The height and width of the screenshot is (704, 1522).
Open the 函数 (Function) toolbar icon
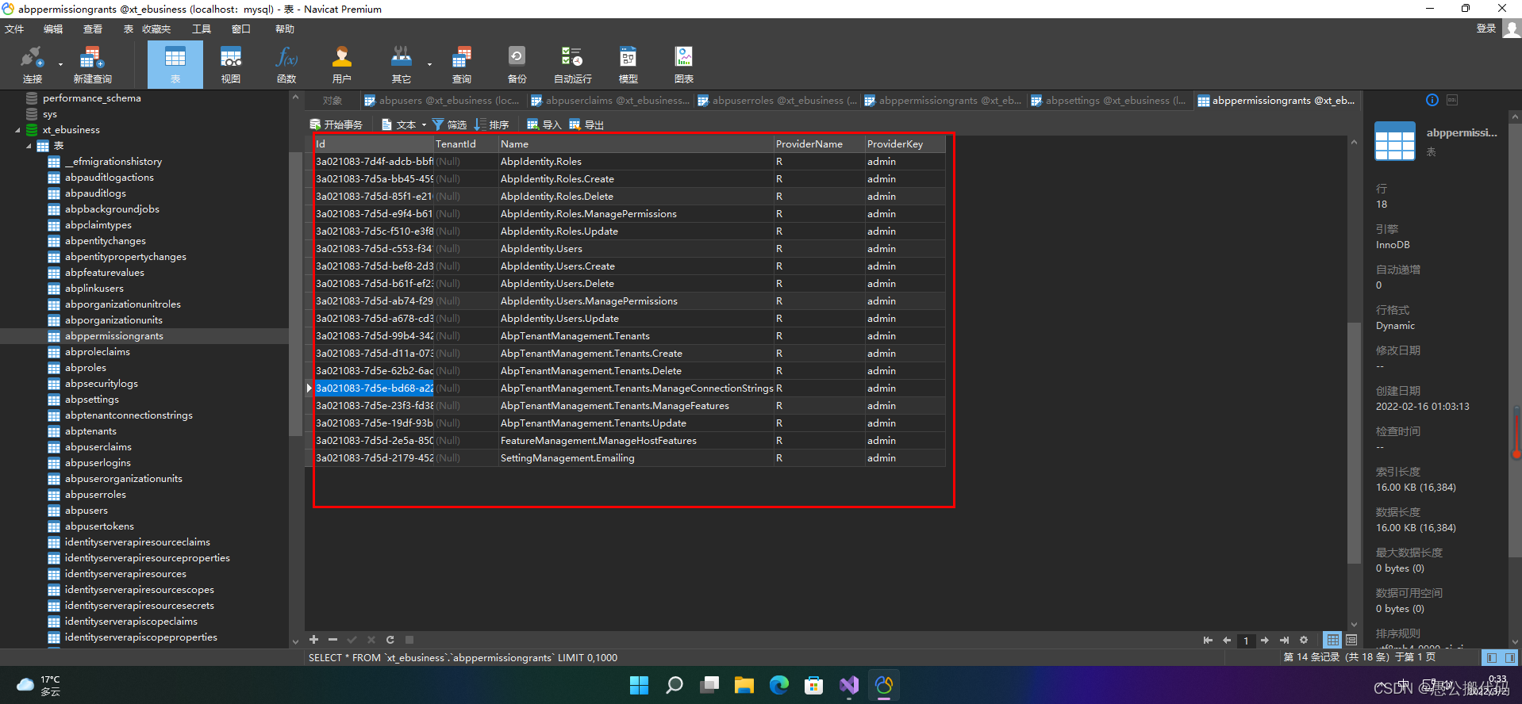click(x=286, y=64)
